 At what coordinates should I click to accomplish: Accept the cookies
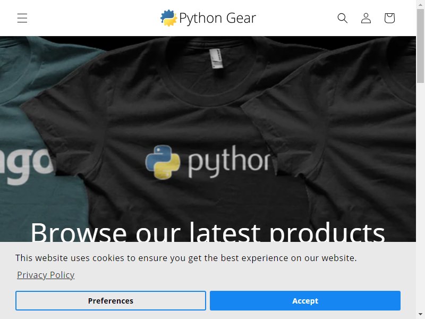coord(305,300)
